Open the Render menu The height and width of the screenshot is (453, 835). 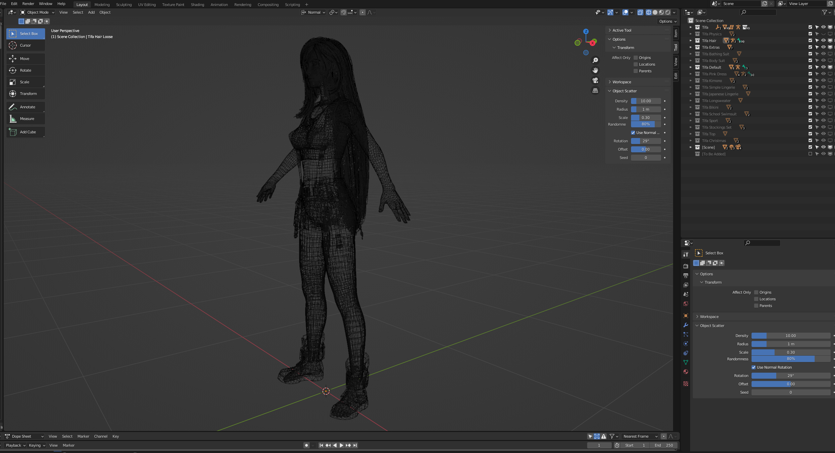coord(28,4)
